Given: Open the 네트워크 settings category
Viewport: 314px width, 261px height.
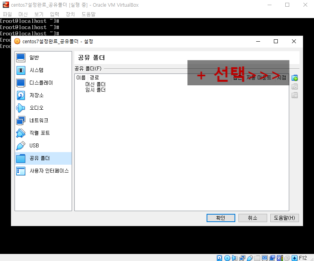Looking at the screenshot, I should coord(43,121).
